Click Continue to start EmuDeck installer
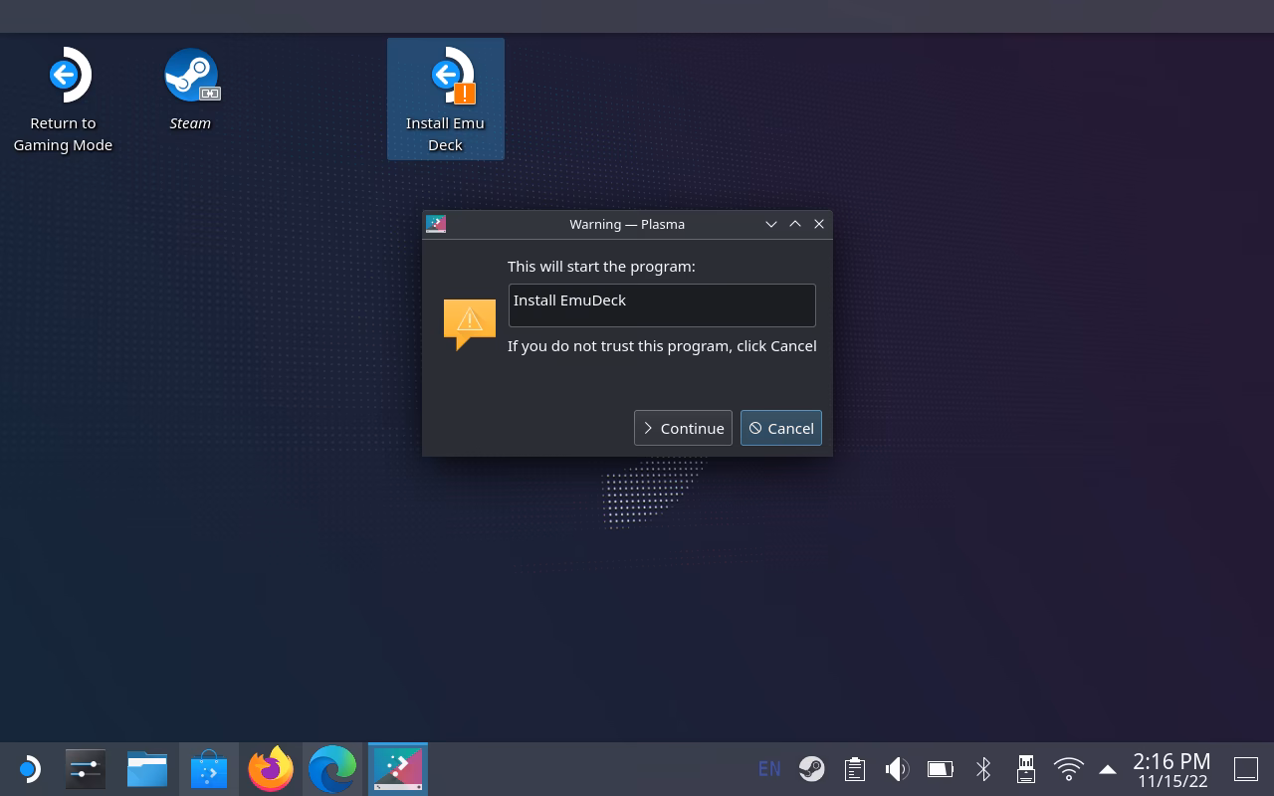 (x=683, y=428)
